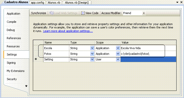This screenshot has height=98, width=184.
Task: Open the Access Modifier dropdown
Action: click(144, 13)
